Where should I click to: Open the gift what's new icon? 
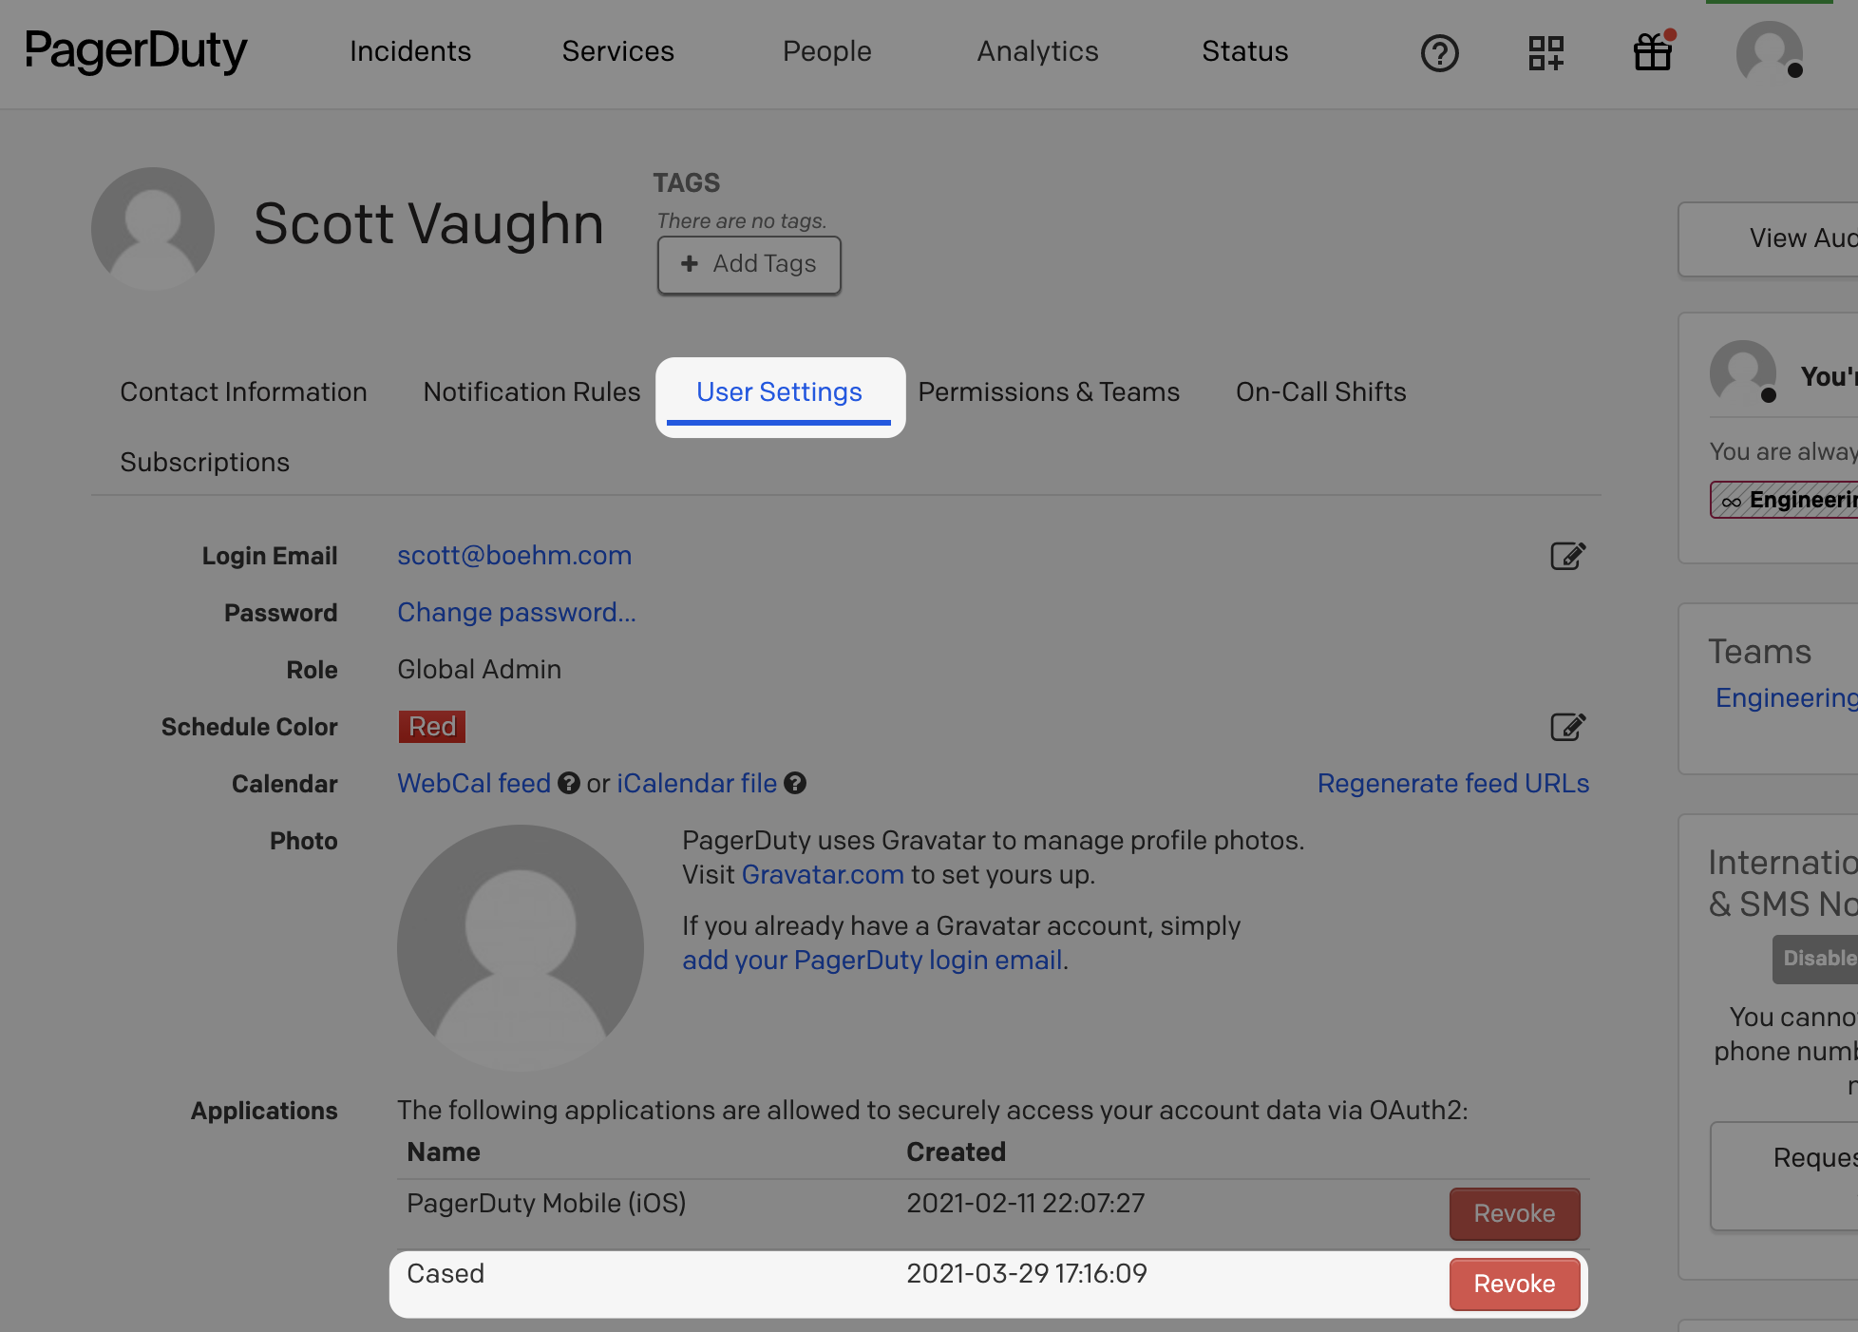point(1654,51)
